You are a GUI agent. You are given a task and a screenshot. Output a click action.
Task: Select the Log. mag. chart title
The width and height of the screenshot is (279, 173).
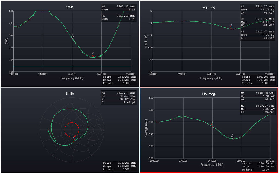pos(208,7)
